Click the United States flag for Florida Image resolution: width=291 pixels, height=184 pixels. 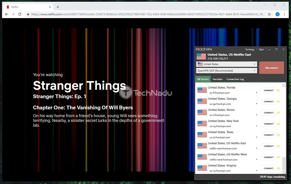pyautogui.click(x=202, y=90)
